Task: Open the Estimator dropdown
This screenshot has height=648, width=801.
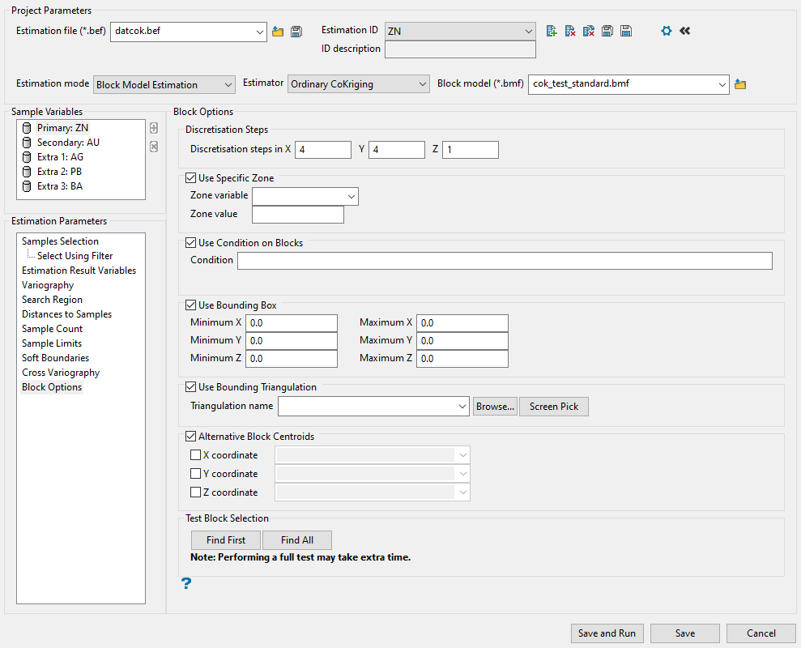Action: pyautogui.click(x=359, y=84)
